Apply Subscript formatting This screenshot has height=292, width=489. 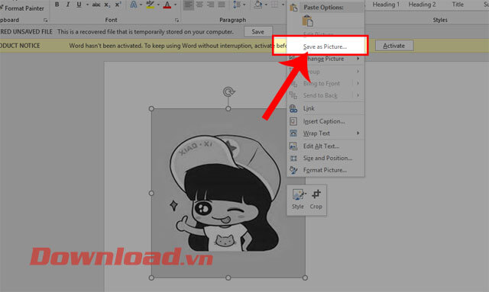107,5
